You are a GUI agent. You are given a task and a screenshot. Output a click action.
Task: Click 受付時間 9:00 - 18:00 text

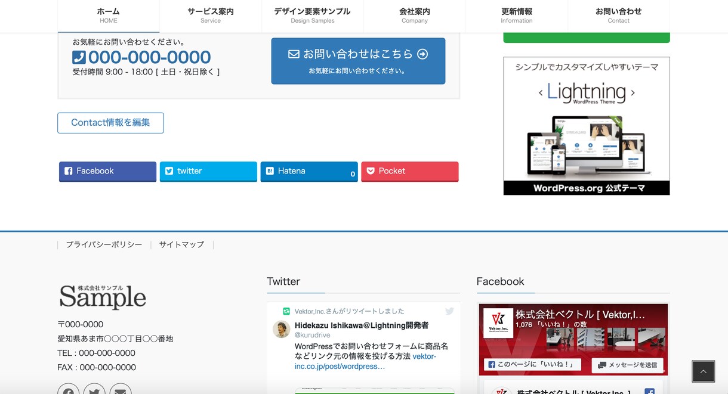[146, 72]
